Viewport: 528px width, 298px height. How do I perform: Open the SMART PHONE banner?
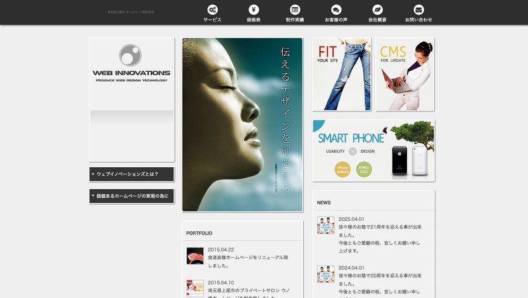[x=373, y=150]
